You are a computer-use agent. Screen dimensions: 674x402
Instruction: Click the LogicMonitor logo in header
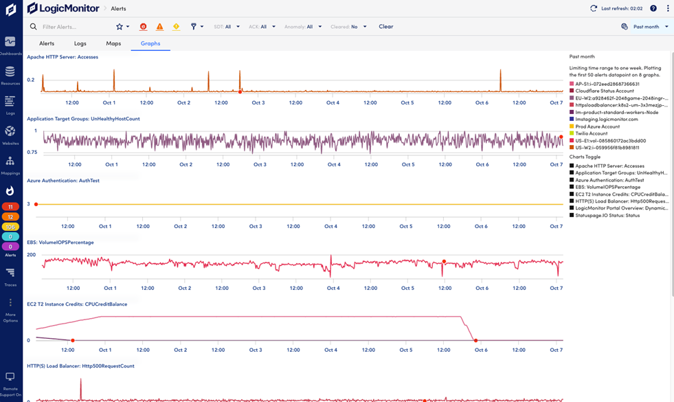pos(63,8)
